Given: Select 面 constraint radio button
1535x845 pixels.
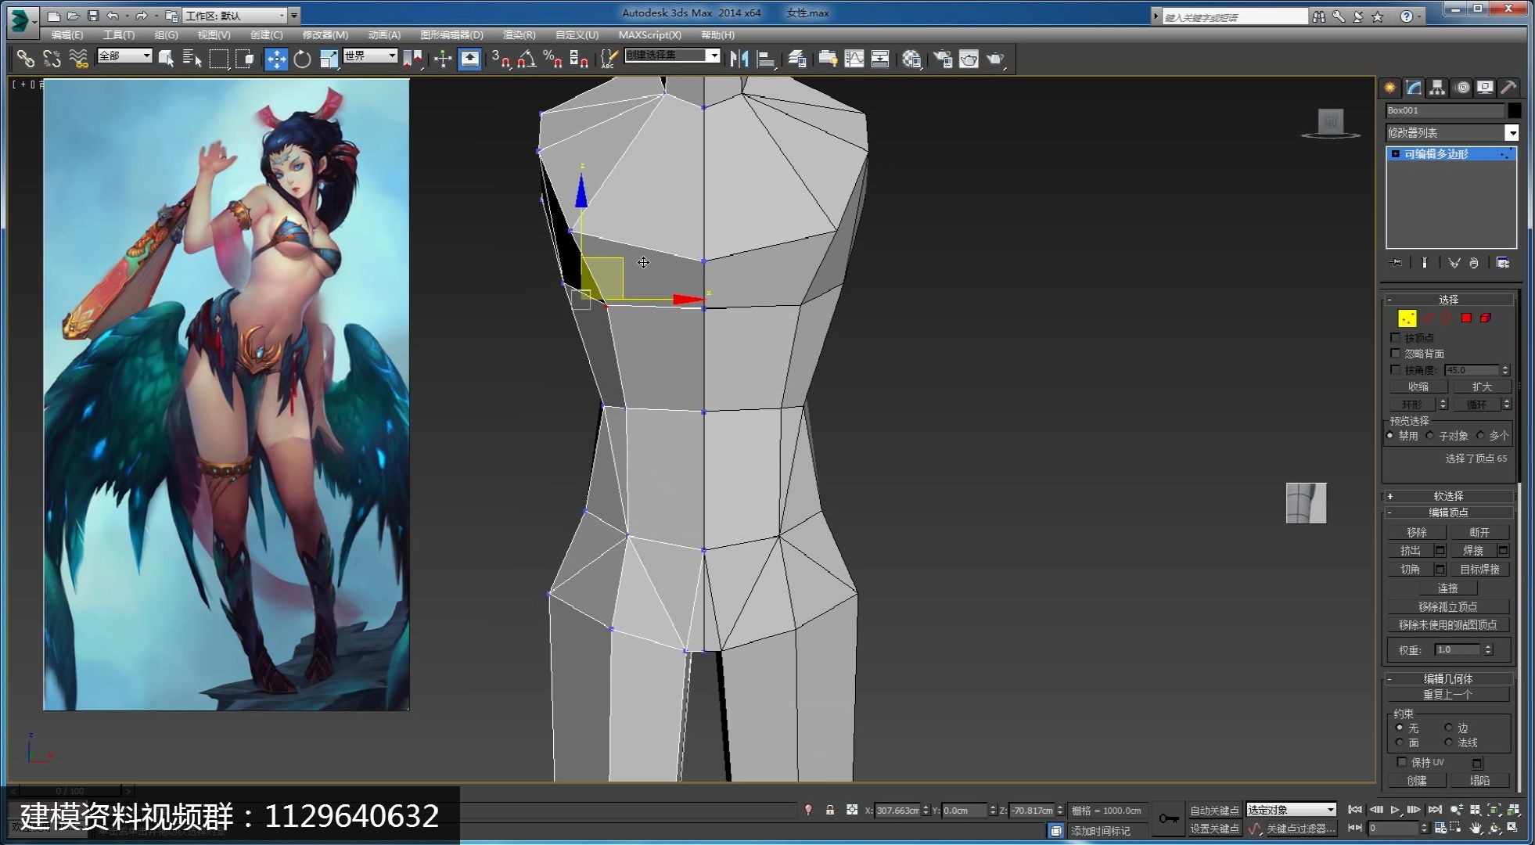Looking at the screenshot, I should click(1400, 742).
